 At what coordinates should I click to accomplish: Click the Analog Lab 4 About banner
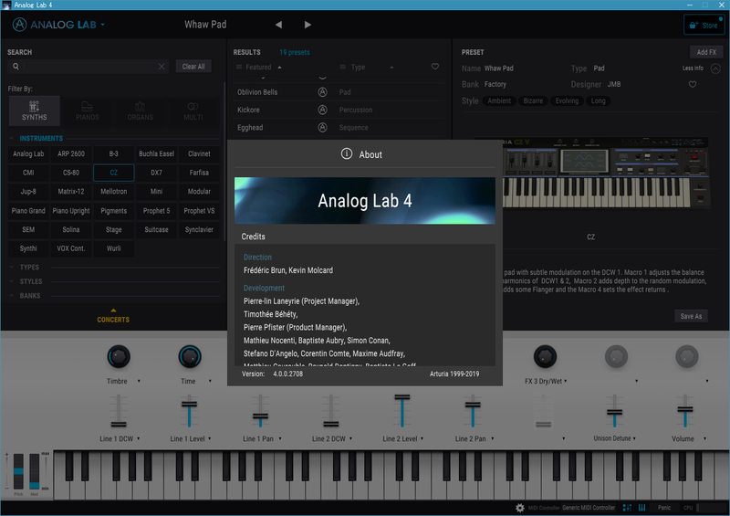365,201
